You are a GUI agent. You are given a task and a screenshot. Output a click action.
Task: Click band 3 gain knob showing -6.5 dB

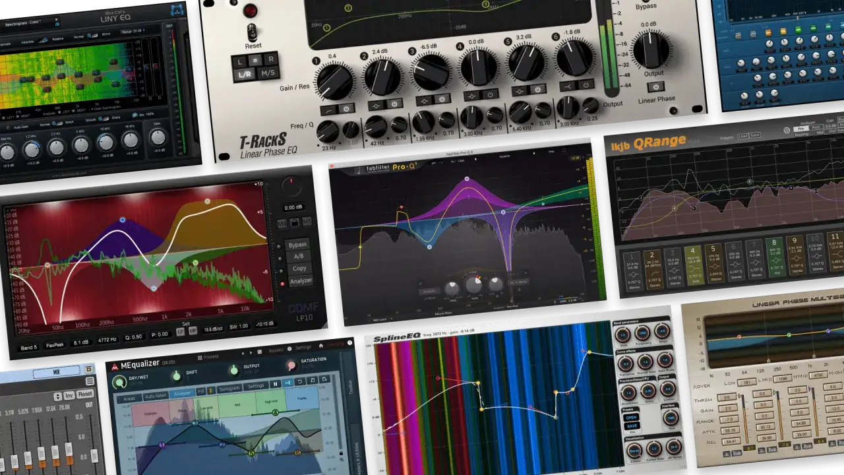(430, 71)
